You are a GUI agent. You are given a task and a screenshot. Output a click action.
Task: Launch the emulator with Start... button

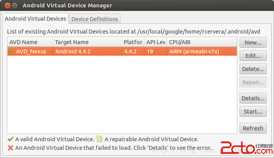coord(253,111)
